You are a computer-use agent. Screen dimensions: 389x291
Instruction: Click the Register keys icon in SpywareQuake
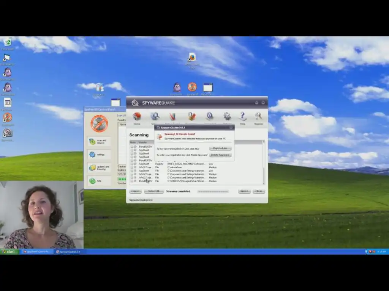tap(258, 116)
